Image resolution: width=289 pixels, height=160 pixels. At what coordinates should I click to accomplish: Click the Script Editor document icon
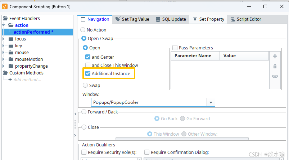coord(232,19)
